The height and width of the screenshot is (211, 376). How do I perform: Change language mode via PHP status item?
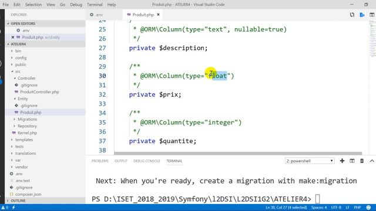(357, 207)
